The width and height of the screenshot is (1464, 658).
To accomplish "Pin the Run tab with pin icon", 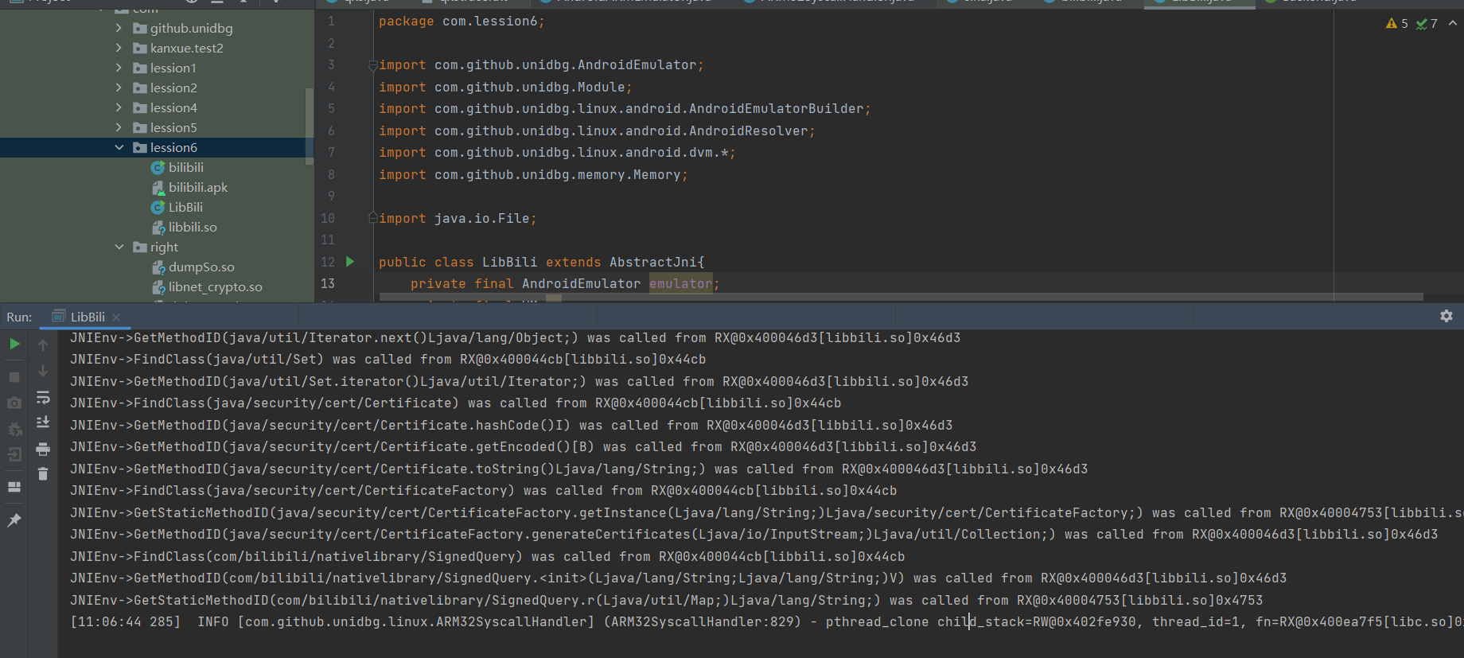I will click(14, 520).
